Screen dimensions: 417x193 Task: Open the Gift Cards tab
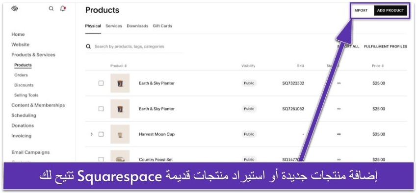[162, 26]
